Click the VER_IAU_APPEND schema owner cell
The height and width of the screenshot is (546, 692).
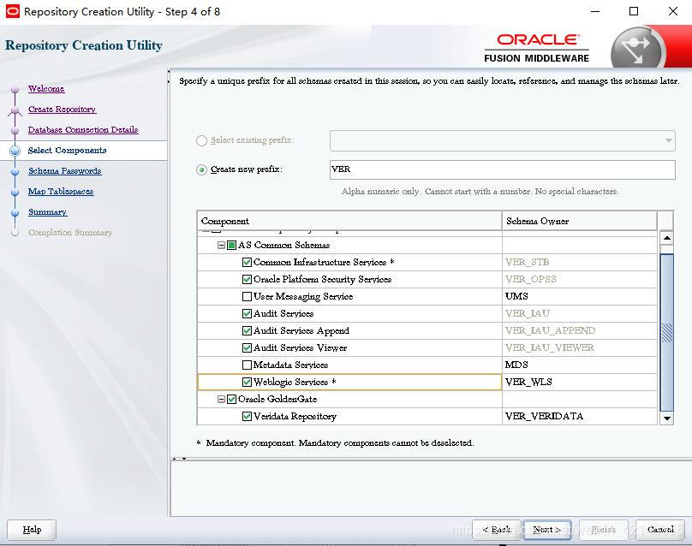tap(580, 330)
